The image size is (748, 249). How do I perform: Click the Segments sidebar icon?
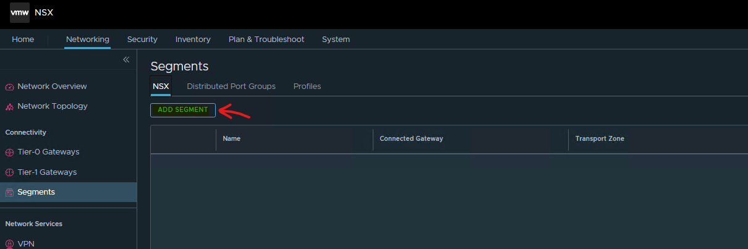[x=9, y=193]
